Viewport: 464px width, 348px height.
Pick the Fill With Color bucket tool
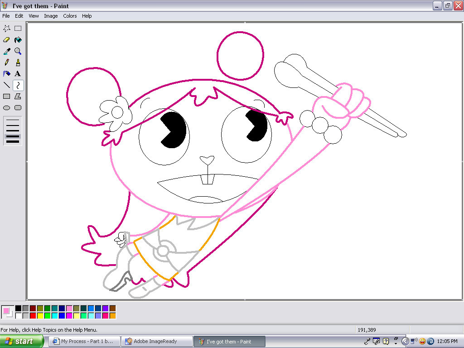[18, 40]
